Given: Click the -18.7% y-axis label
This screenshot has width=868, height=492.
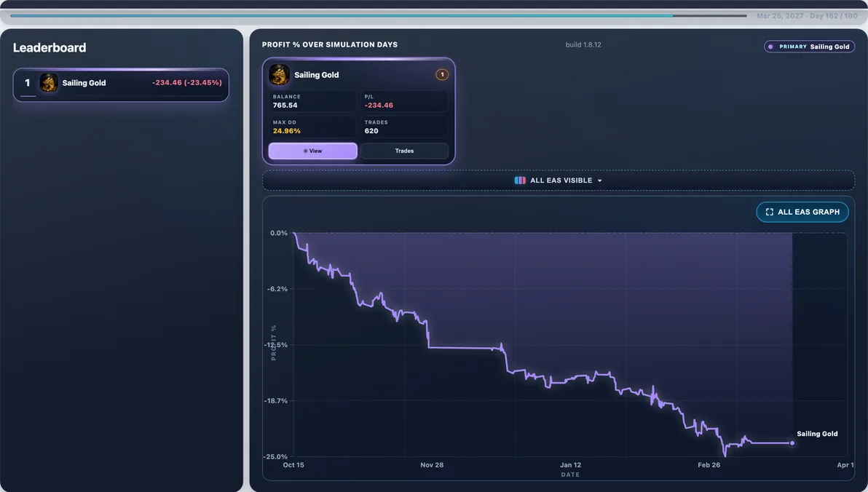Looking at the screenshot, I should 276,401.
